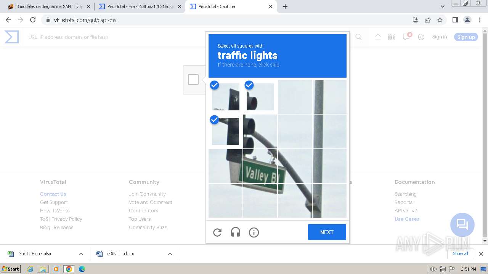This screenshot has height=274, width=488.
Task: Open captcha help info icon
Action: coord(254,232)
